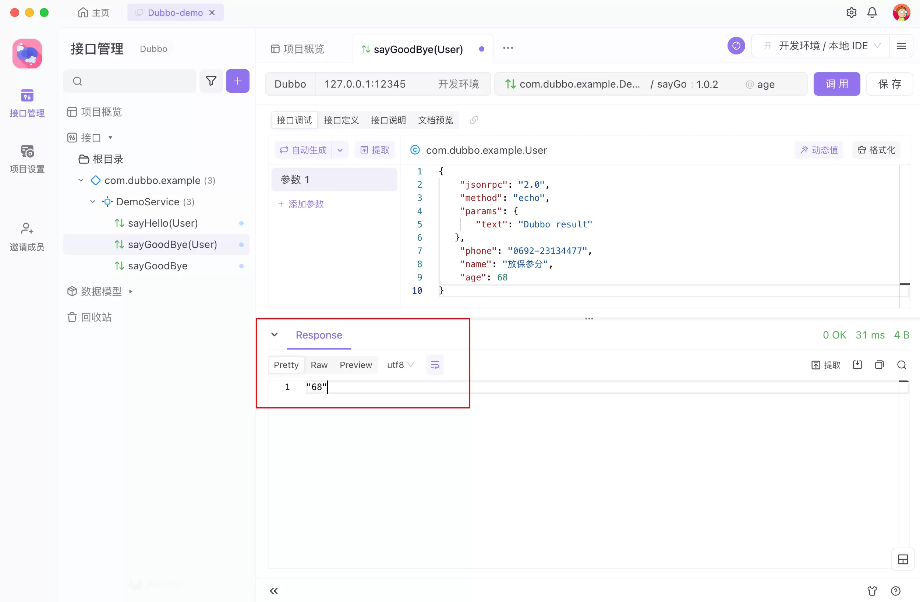Toggle panel layout icon
Image resolution: width=920 pixels, height=602 pixels.
(903, 559)
